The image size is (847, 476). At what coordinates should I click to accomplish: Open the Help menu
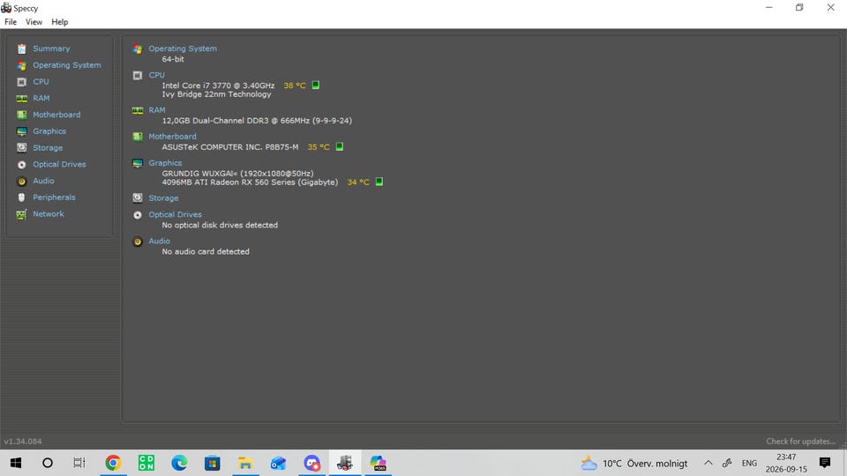click(x=59, y=22)
